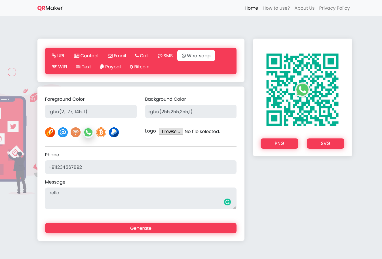Select the PayPal preset logo icon

(114, 132)
